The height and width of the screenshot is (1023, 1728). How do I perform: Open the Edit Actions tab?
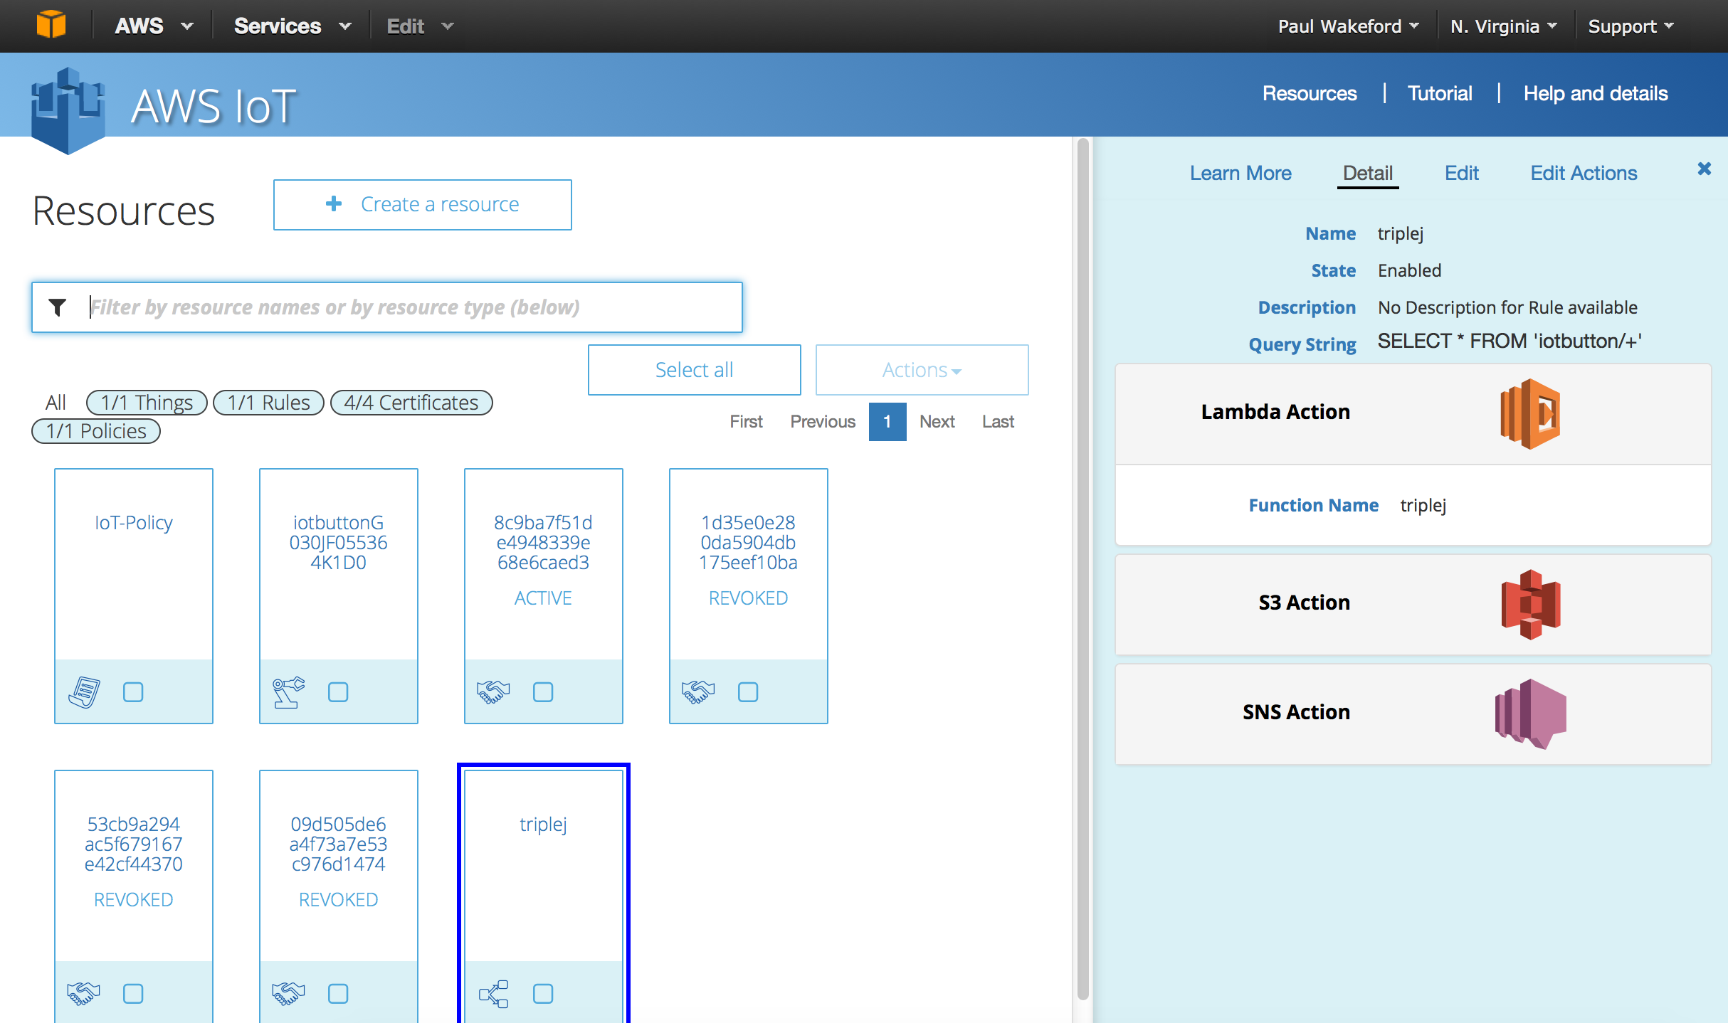(x=1584, y=173)
